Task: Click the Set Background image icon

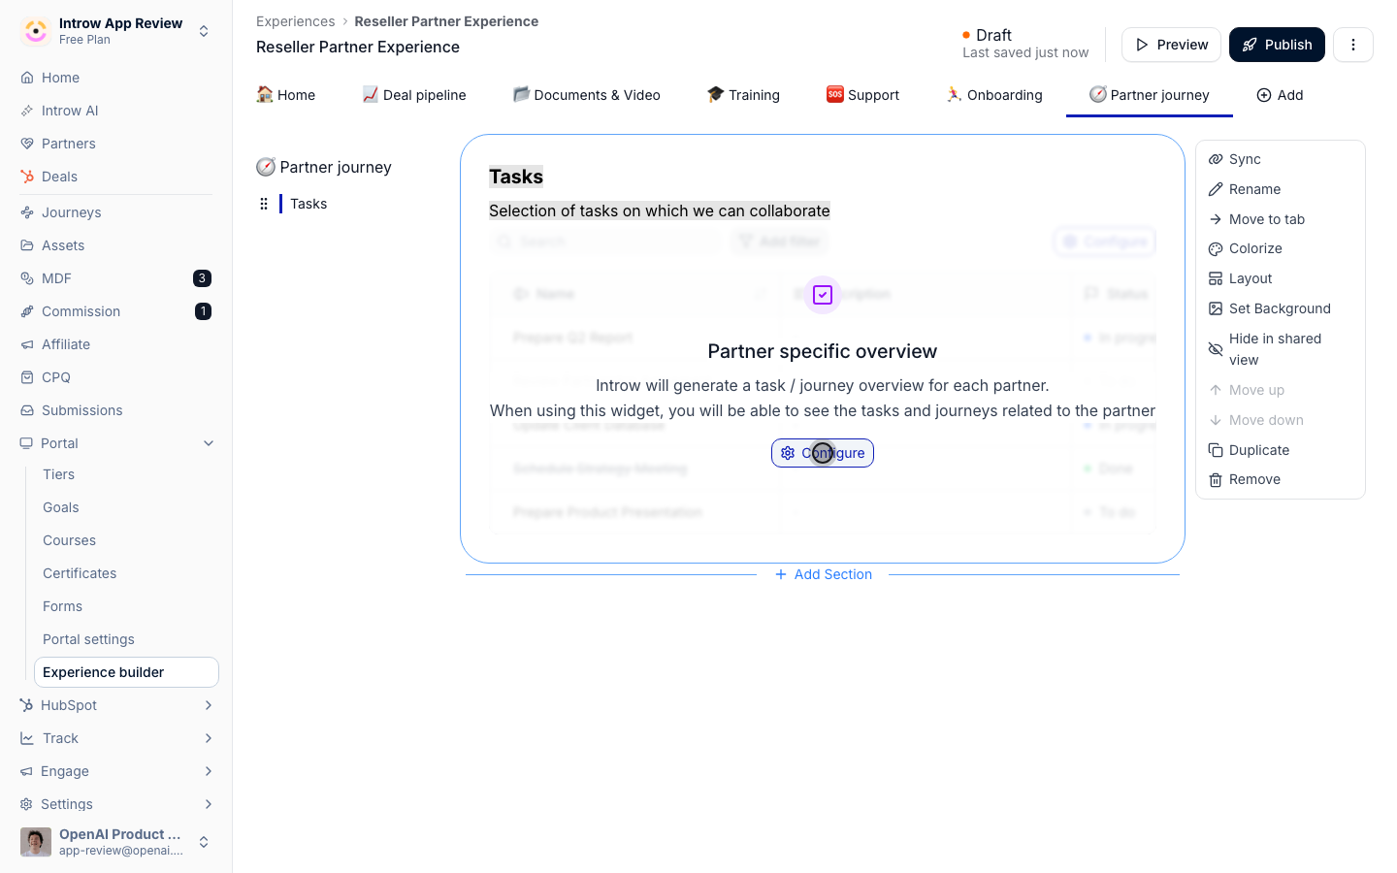Action: [x=1216, y=308]
